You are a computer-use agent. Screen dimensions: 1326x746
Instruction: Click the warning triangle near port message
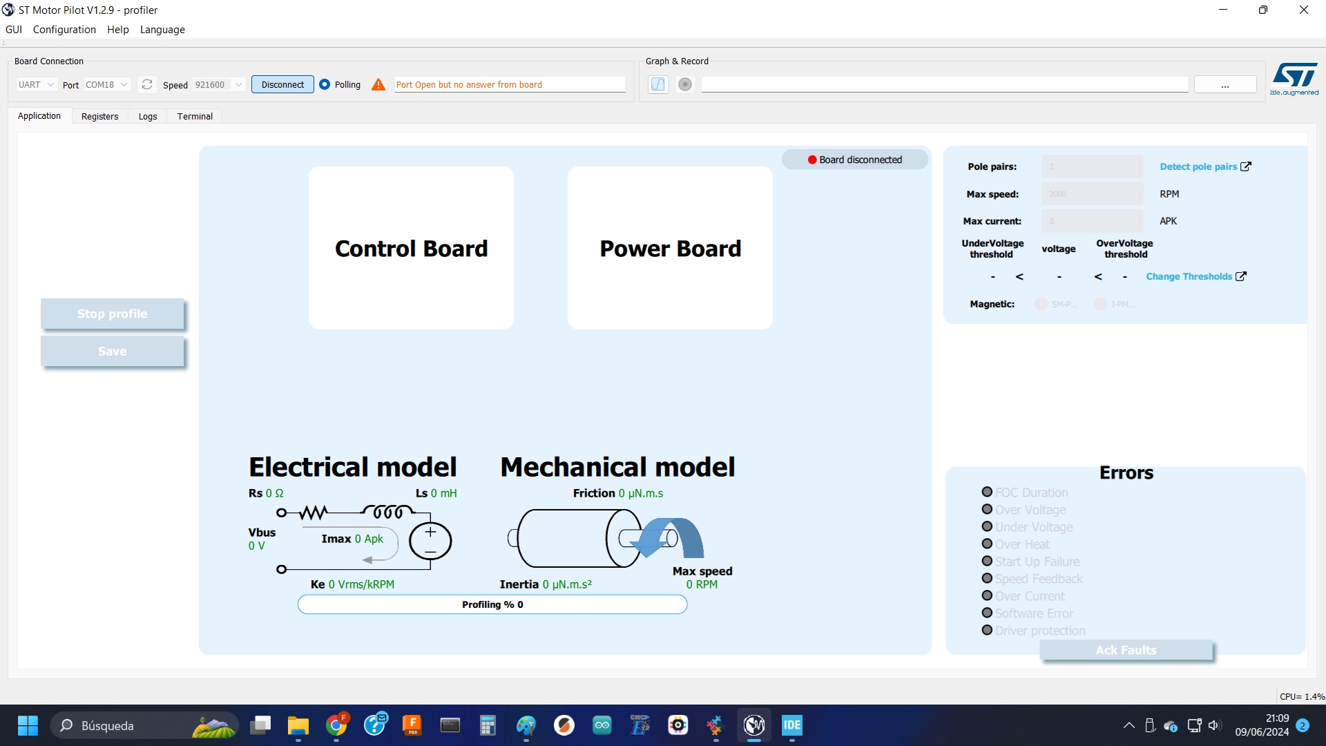coord(378,84)
